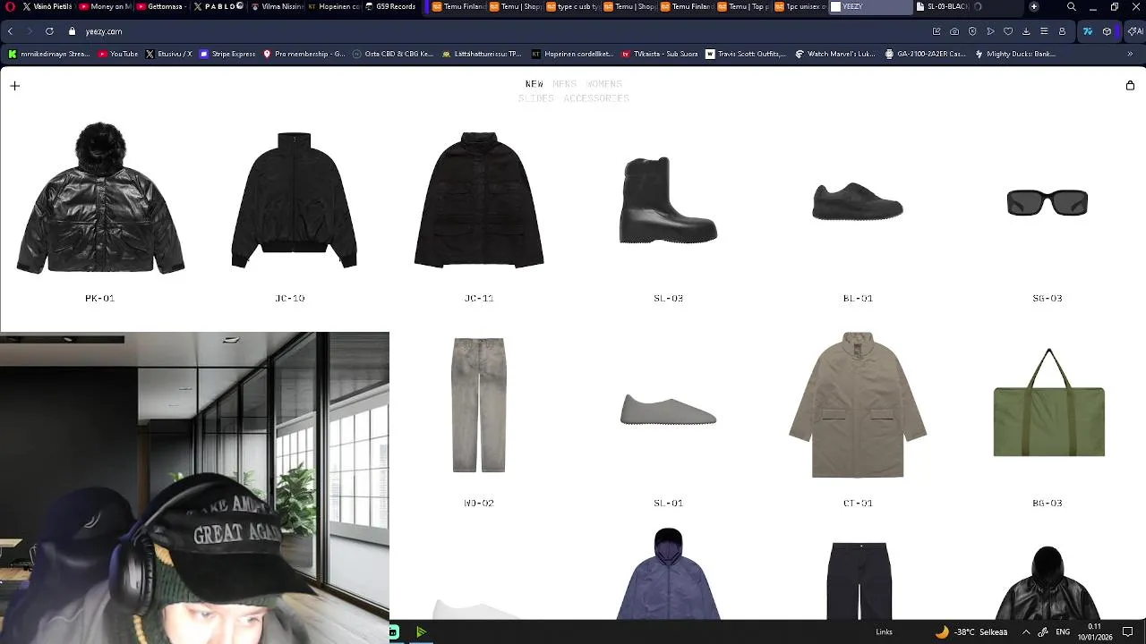Open the new tab plus button
This screenshot has width=1146, height=644.
(1034, 6)
